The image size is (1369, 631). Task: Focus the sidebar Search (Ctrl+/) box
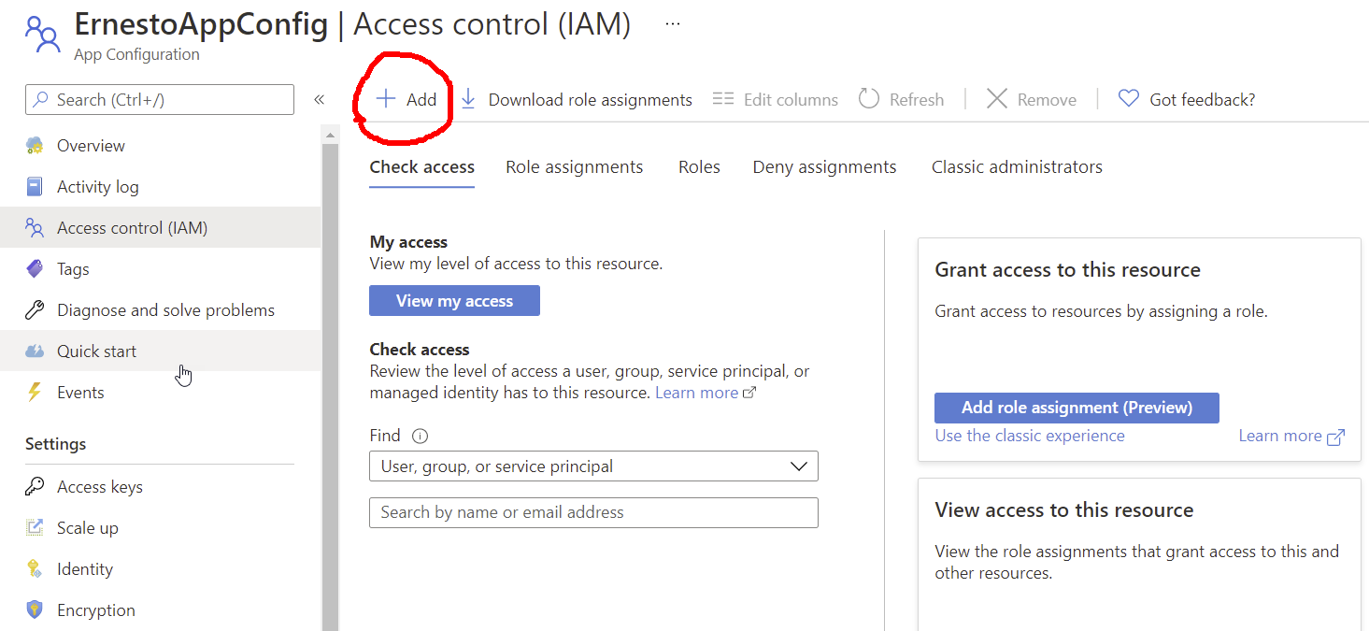(x=160, y=100)
